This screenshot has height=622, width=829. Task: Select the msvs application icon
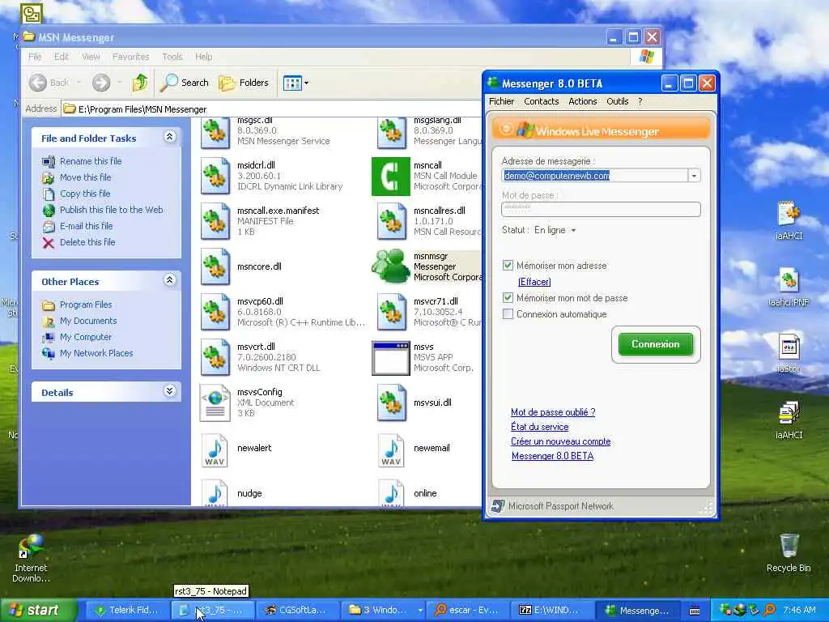point(391,357)
